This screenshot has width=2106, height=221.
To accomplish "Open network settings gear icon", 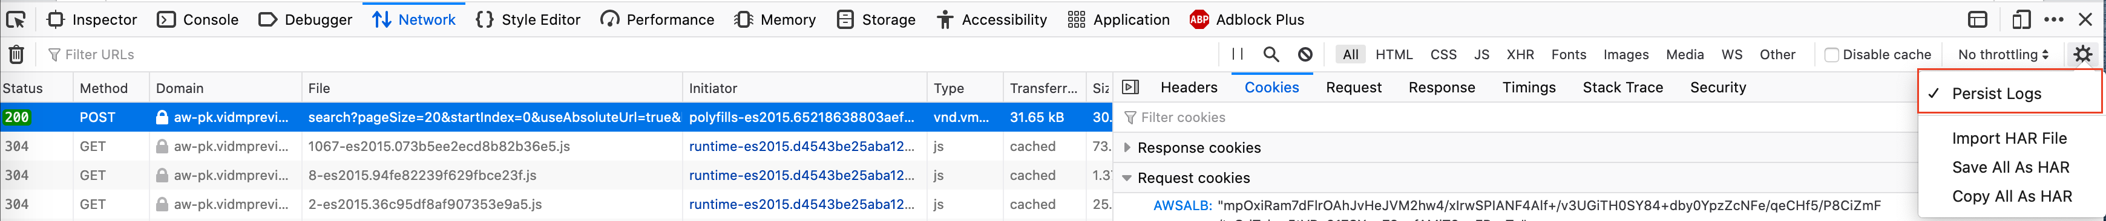I will [x=2082, y=54].
